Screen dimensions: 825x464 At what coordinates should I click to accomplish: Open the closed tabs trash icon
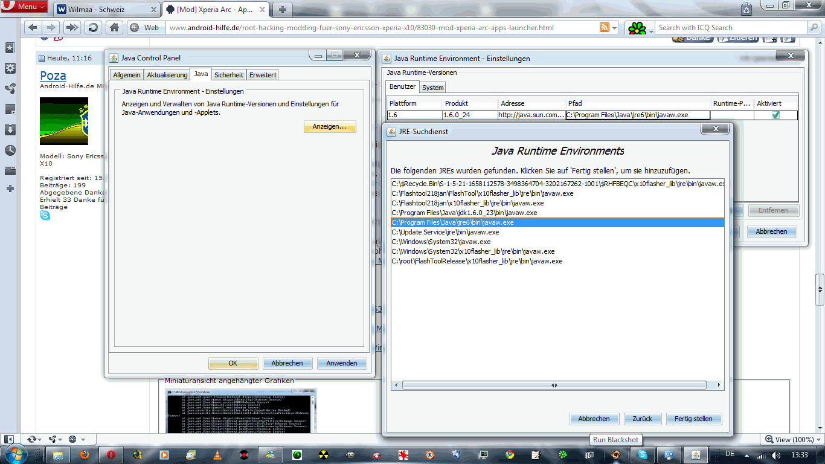[x=747, y=9]
